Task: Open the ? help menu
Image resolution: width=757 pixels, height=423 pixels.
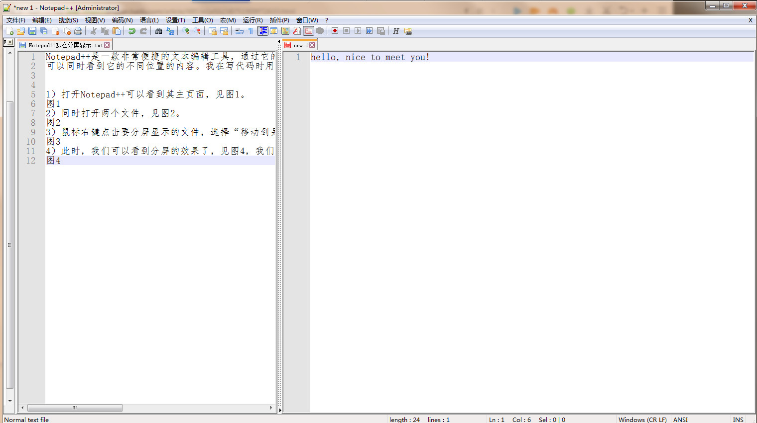Action: click(327, 20)
